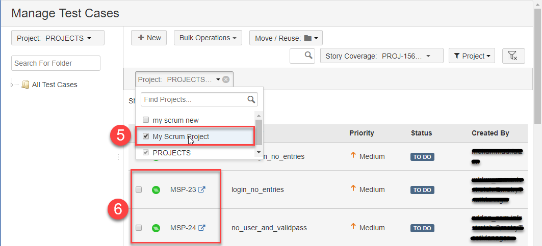Remove the Project filter chip via X icon
This screenshot has width=542, height=246.
click(226, 79)
